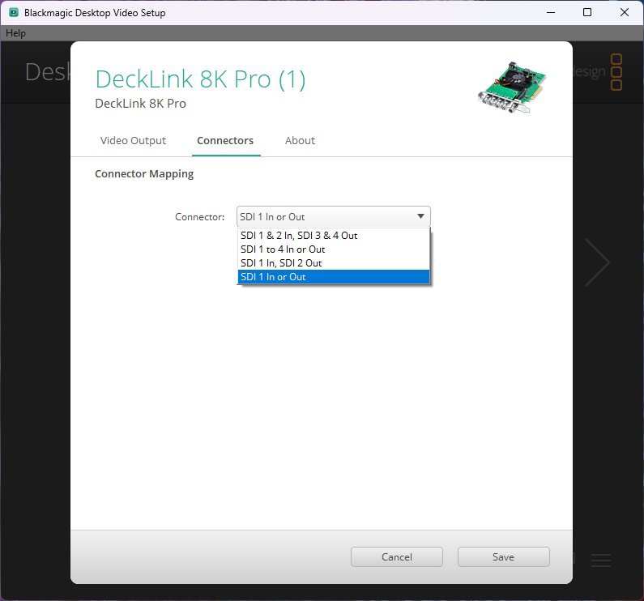Open the About tab
This screenshot has height=601, width=644.
pos(300,140)
